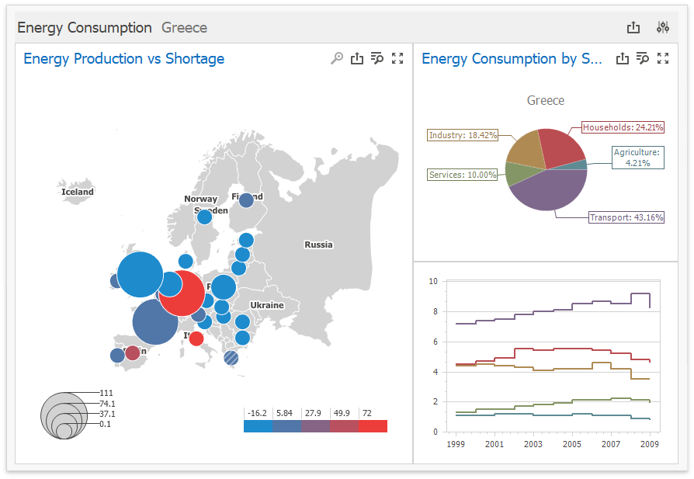Click the 'Greece' title above the pie

[x=546, y=100]
